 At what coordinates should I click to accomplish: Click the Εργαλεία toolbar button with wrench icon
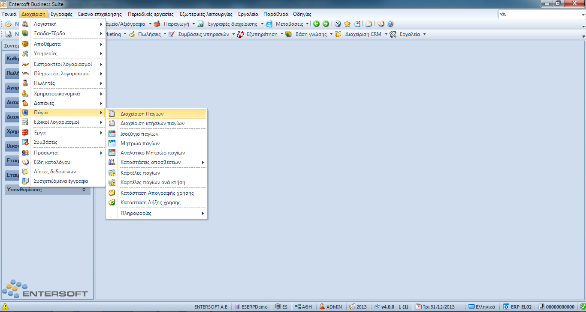[x=405, y=34]
